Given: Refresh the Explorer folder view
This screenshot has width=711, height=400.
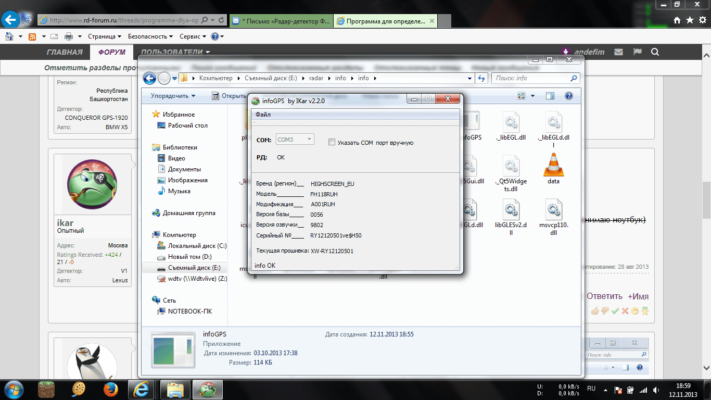Looking at the screenshot, I should (481, 78).
